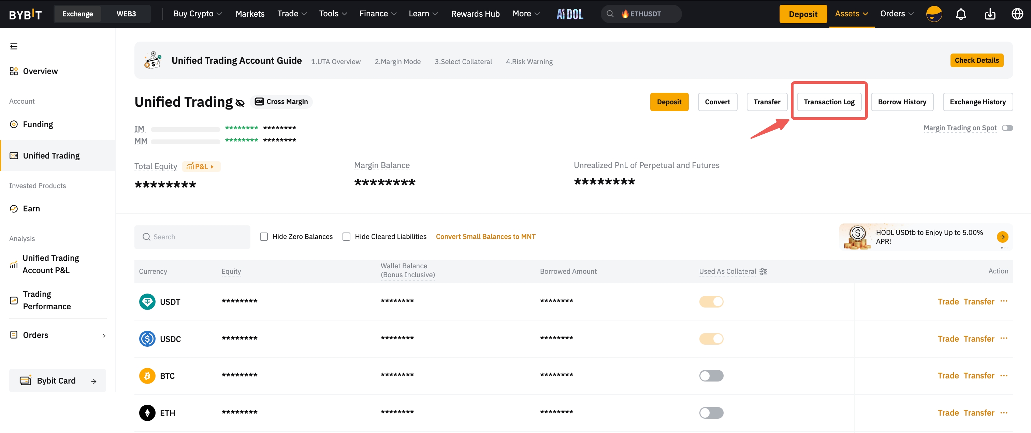
Task: Click the notifications bell icon
Action: (x=961, y=14)
